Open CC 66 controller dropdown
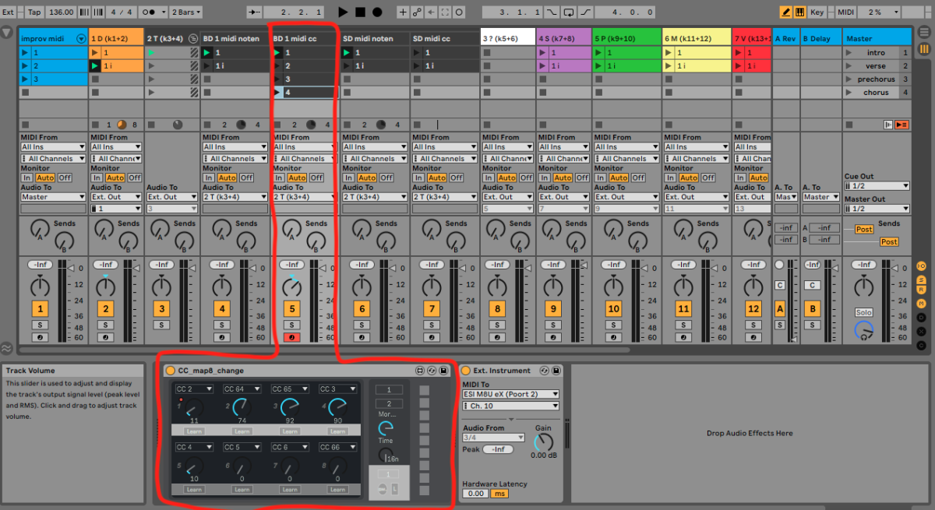Screen dimensions: 935x510 point(337,448)
